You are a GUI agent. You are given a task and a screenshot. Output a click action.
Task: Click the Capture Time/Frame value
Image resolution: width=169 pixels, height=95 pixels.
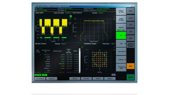coord(101,11)
